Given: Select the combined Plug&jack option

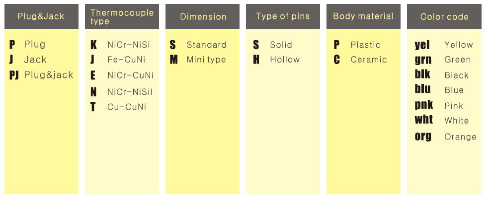Looking at the screenshot, I should click(48, 75).
